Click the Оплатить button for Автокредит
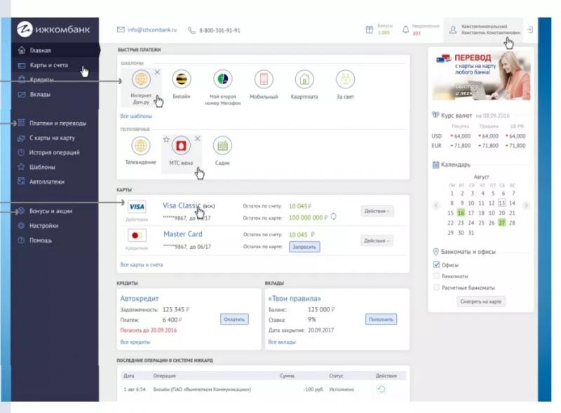The height and width of the screenshot is (413, 561). pos(234,319)
